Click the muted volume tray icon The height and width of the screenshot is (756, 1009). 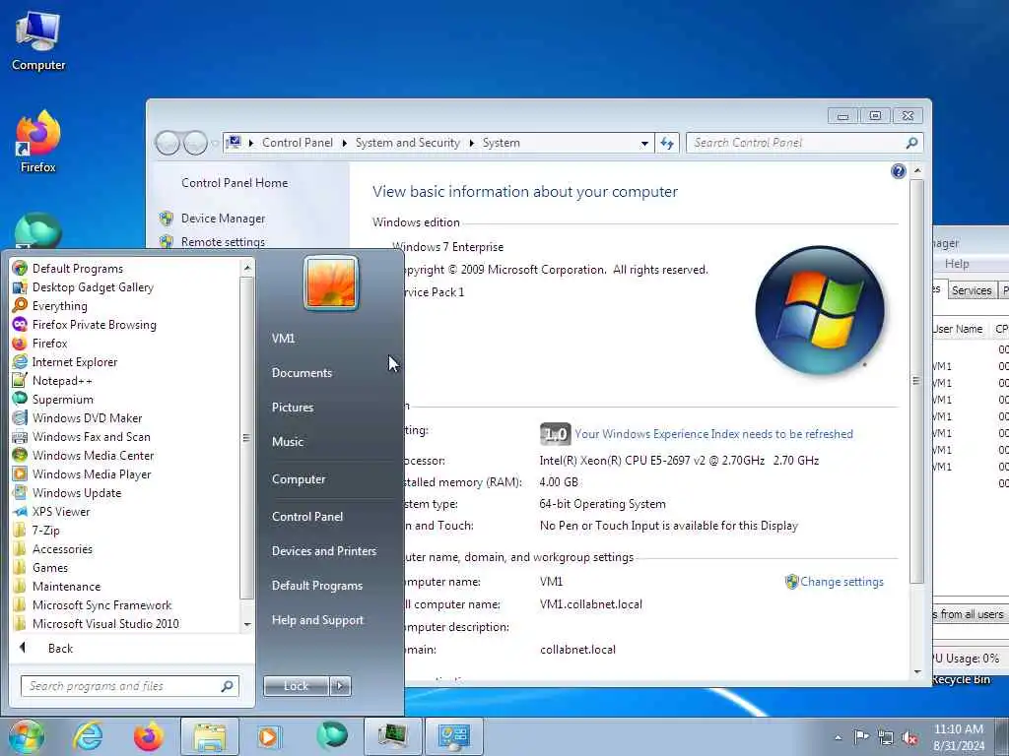click(909, 737)
